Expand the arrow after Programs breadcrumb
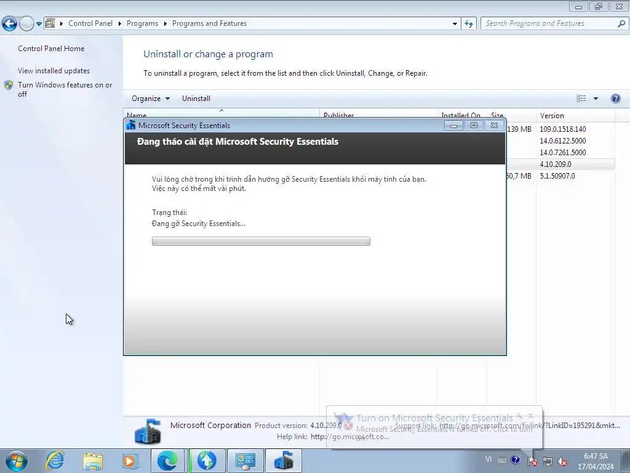630x473 pixels. click(165, 24)
